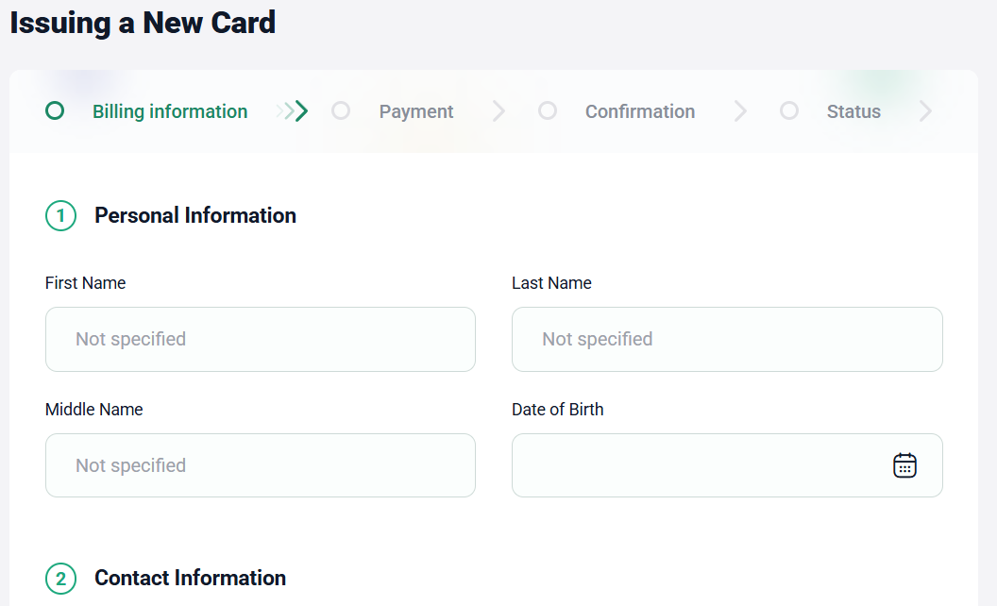Switch to the Payment step
Screen dimensions: 997x606
click(416, 111)
